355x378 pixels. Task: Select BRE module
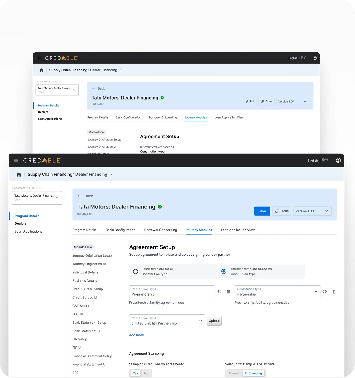coord(75,373)
